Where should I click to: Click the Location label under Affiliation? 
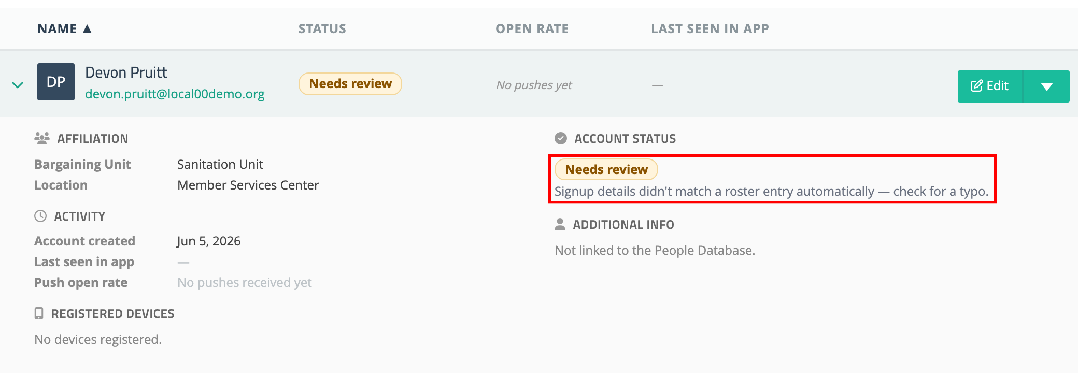click(x=61, y=185)
